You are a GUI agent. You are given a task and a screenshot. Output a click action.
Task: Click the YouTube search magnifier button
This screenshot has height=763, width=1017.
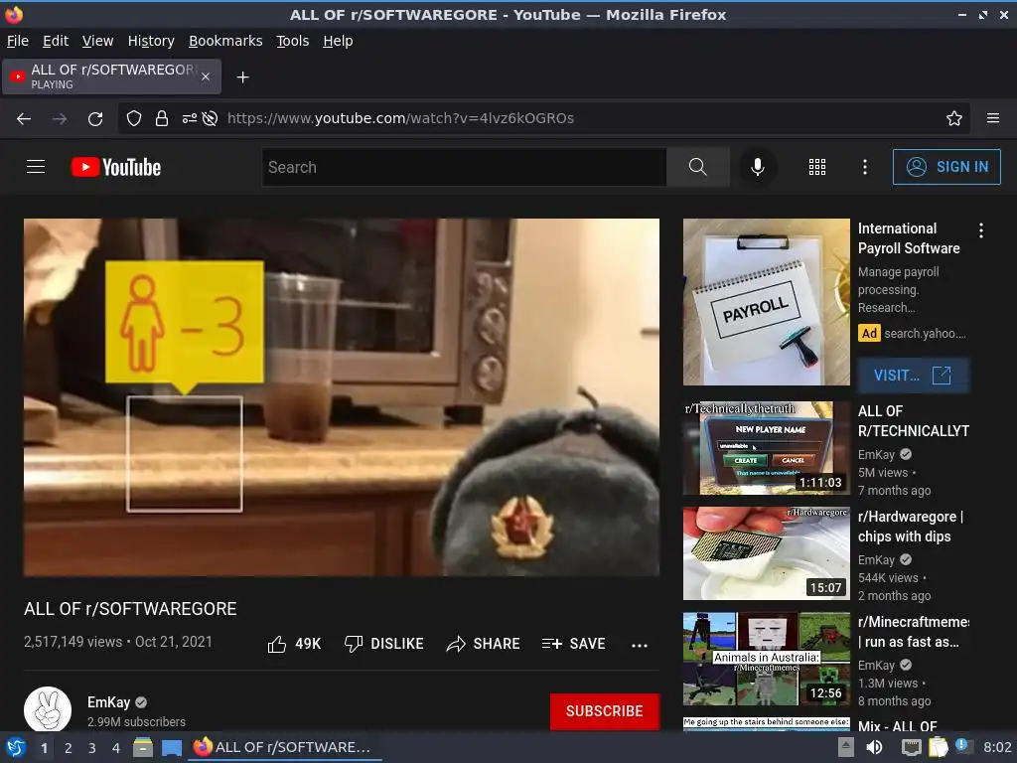[x=698, y=167]
